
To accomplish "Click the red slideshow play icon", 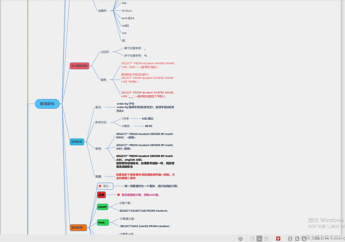I will click(x=278, y=239).
